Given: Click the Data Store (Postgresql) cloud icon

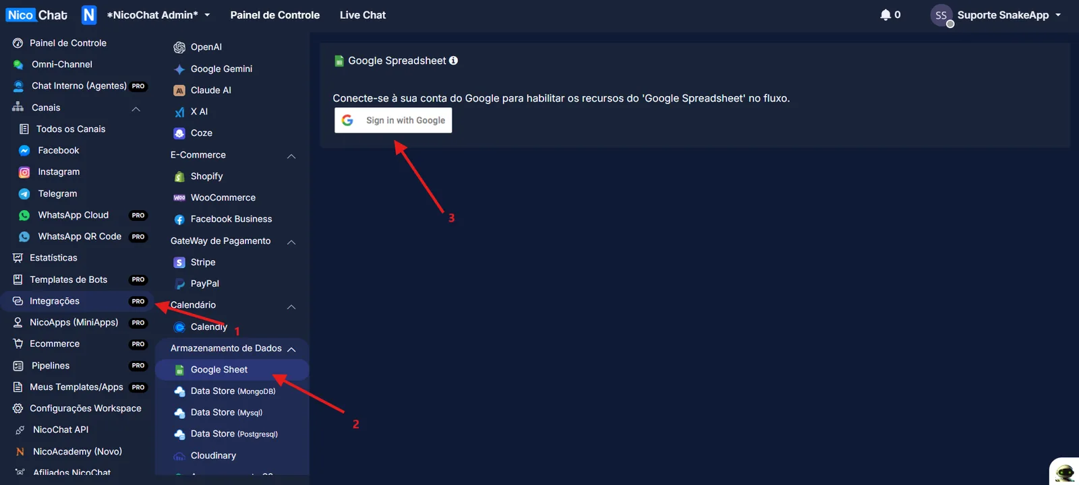Looking at the screenshot, I should [179, 434].
